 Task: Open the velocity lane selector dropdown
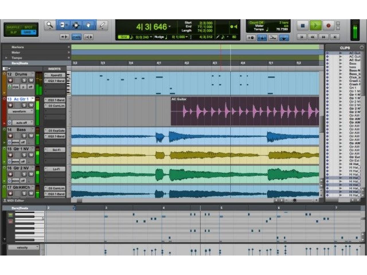(x=24, y=247)
